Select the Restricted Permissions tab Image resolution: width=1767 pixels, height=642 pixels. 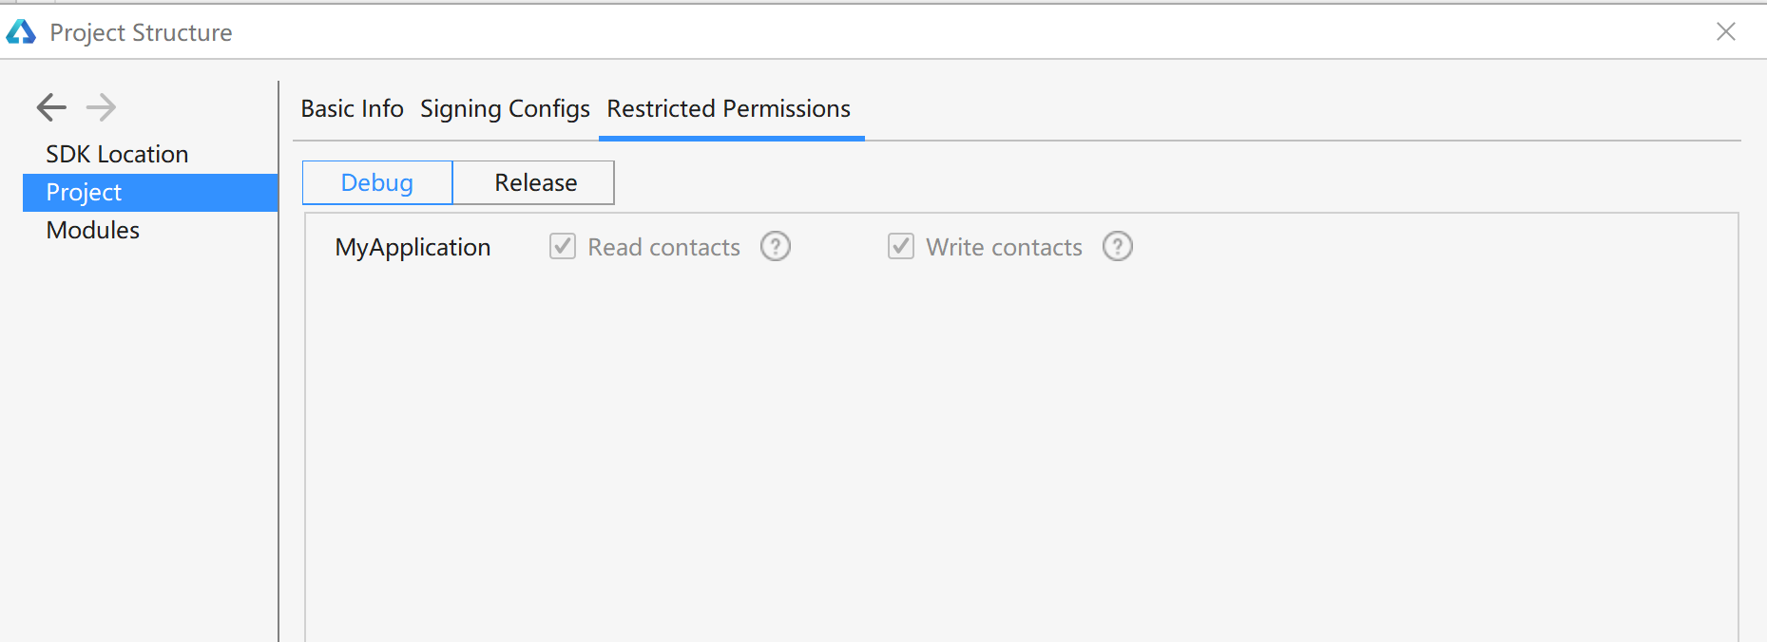point(729,109)
